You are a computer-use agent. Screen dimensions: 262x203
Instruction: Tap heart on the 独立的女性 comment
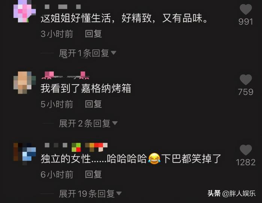pyautogui.click(x=246, y=150)
